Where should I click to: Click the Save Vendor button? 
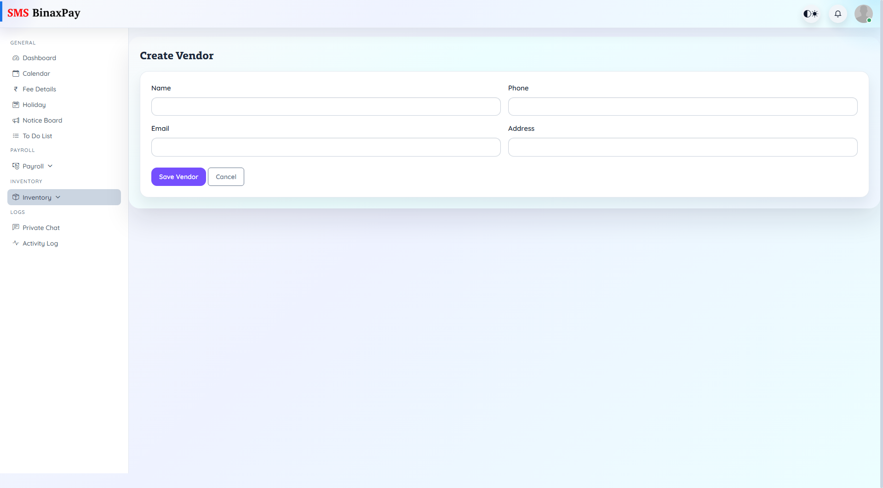coord(178,177)
